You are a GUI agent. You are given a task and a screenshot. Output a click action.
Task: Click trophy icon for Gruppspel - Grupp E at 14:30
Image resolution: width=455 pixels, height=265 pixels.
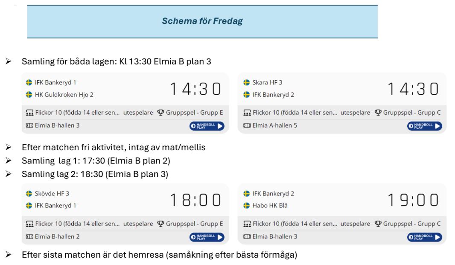(x=160, y=113)
